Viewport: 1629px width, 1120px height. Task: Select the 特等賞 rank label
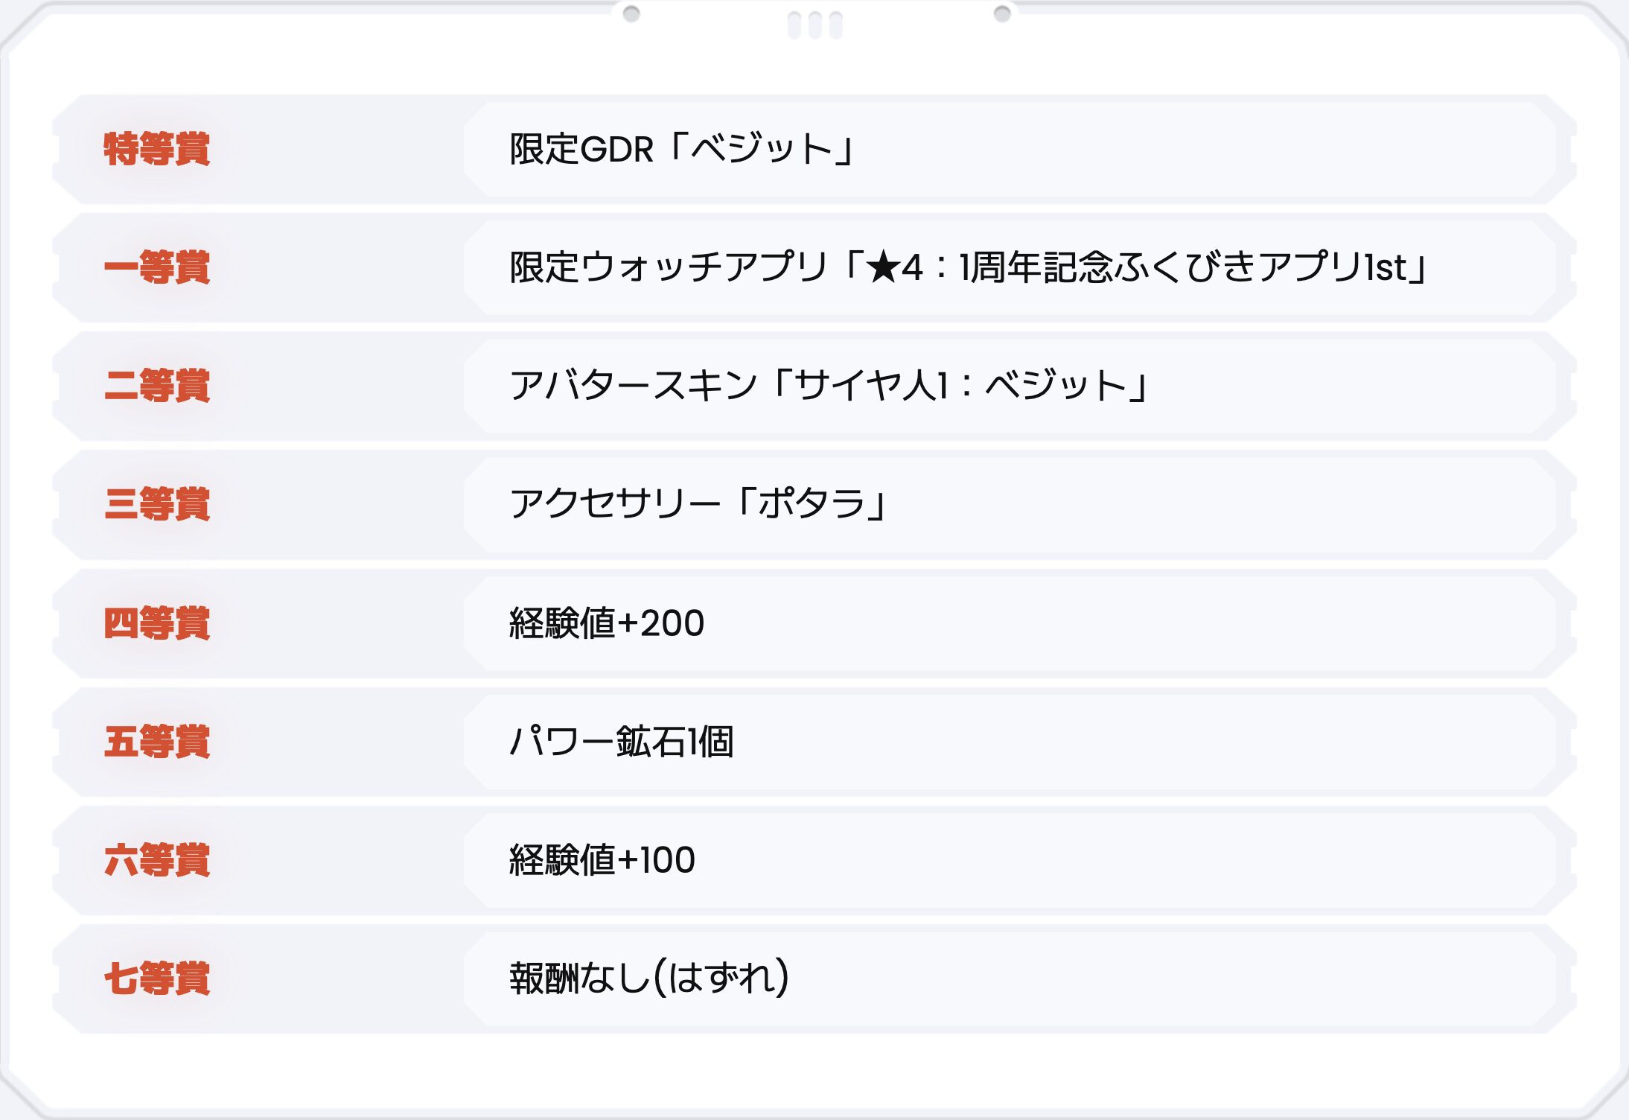click(157, 148)
